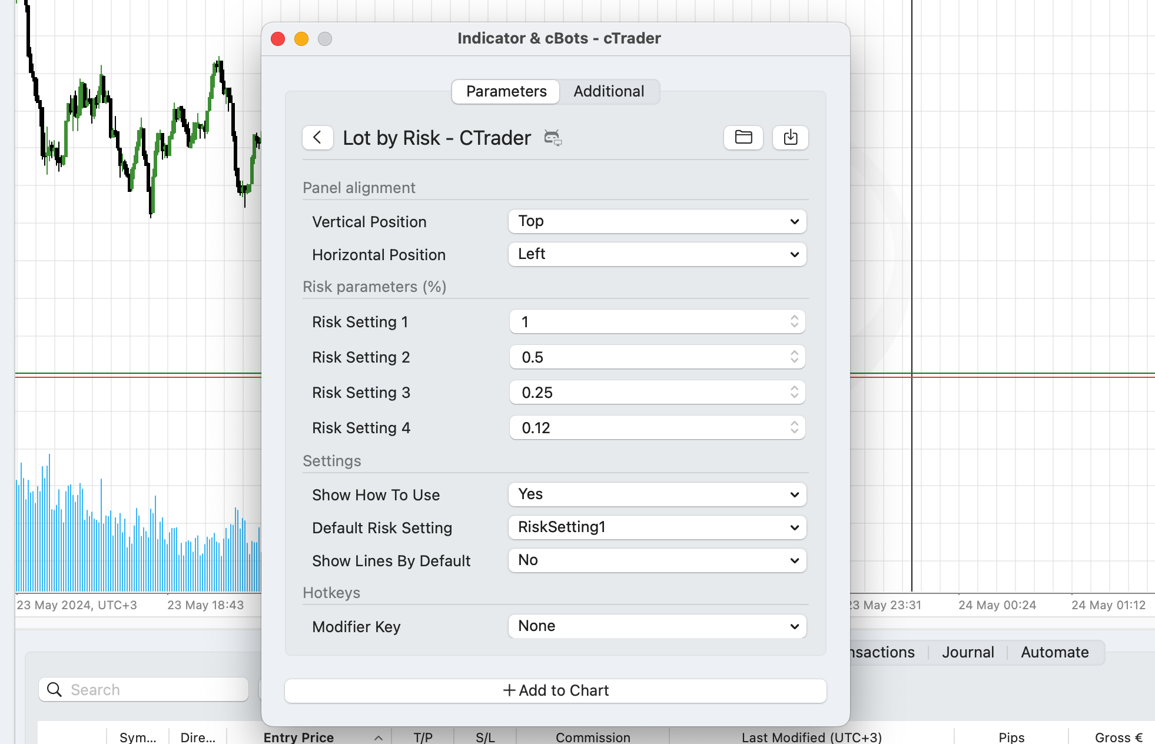Click the 24 May 00:24 time axis label
Screen dimensions: 1155x744
pyautogui.click(x=997, y=605)
